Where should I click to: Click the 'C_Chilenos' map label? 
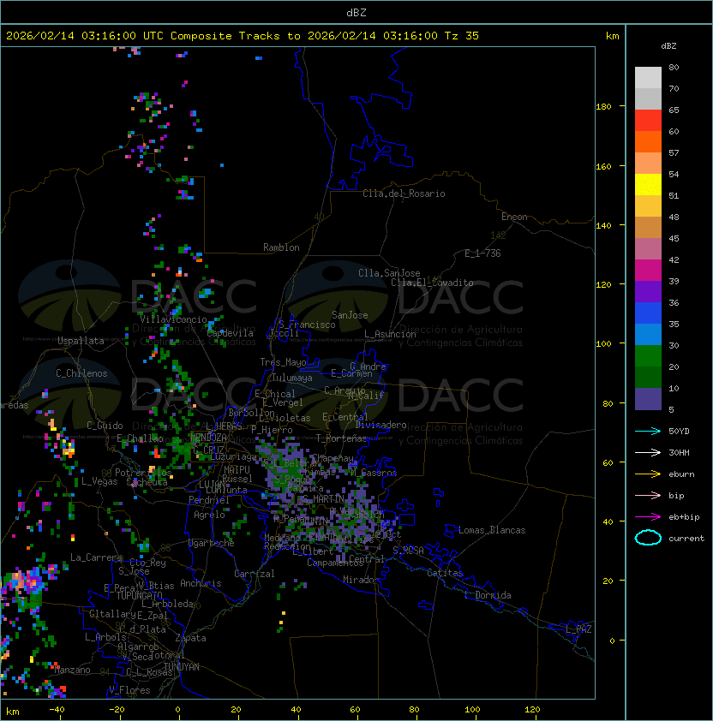tap(81, 373)
